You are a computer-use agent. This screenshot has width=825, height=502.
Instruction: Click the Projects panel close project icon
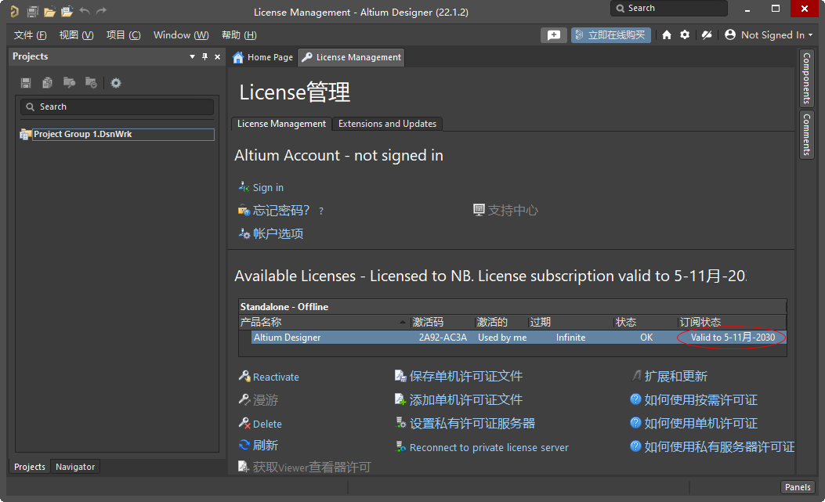(91, 82)
